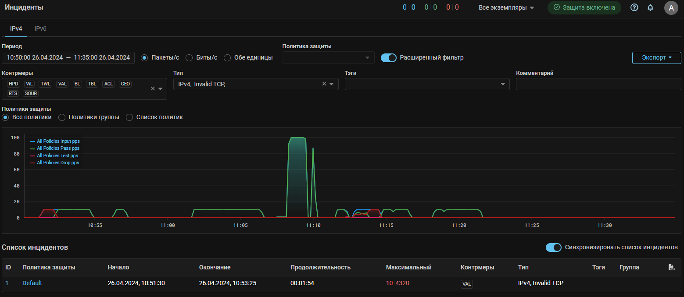Open the notifications bell icon
The width and height of the screenshot is (684, 297).
point(650,7)
